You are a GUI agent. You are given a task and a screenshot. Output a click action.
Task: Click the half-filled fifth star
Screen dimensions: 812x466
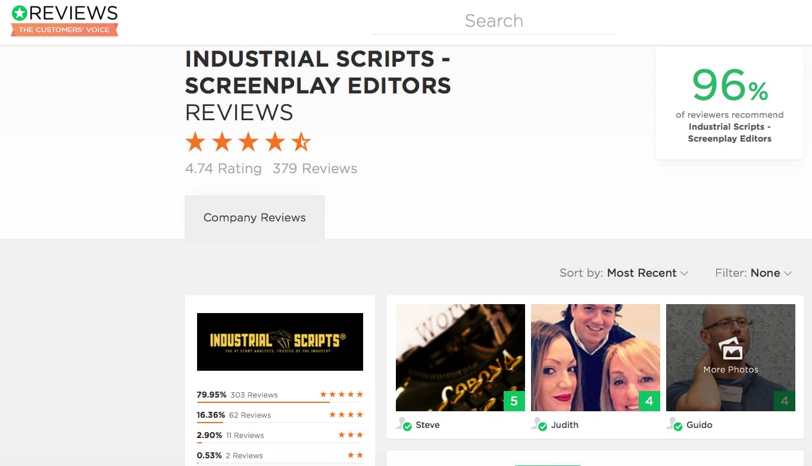coord(302,142)
